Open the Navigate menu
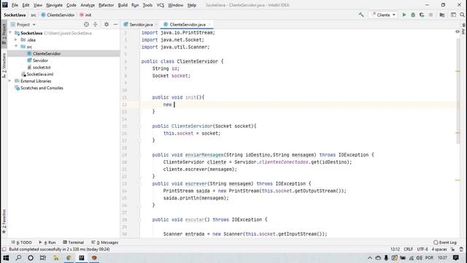467x263 pixels. [54, 5]
